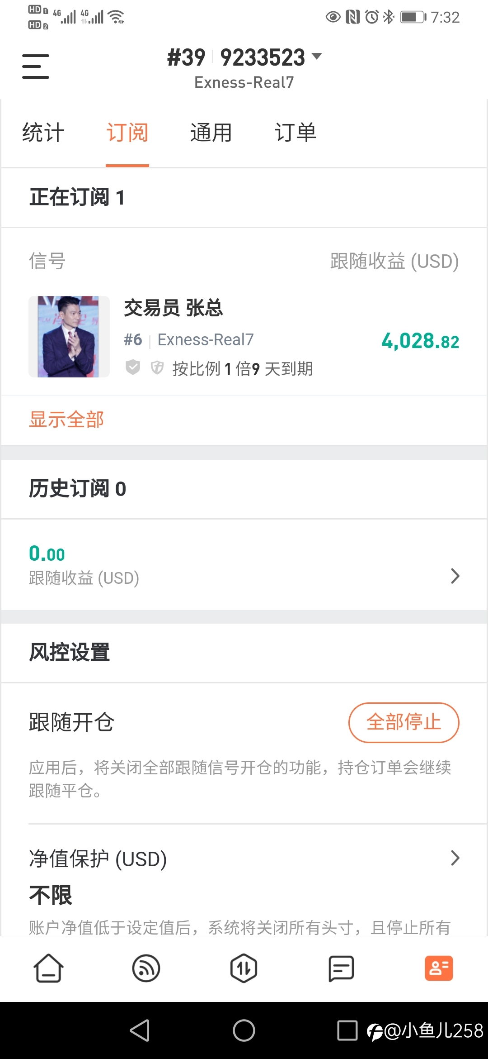Switch to the 通用 tab
This screenshot has width=488, height=1059.
[211, 133]
